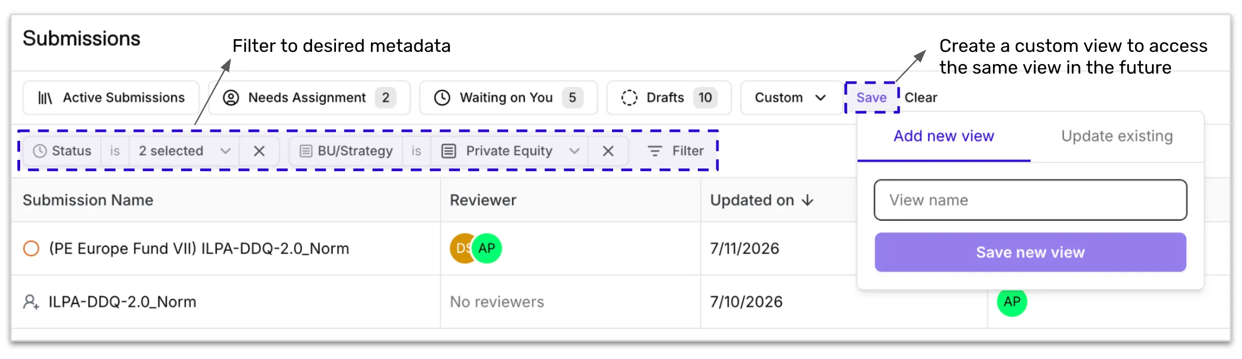Remove the BU/Strategy filter
This screenshot has width=1242, height=359.
[x=608, y=151]
